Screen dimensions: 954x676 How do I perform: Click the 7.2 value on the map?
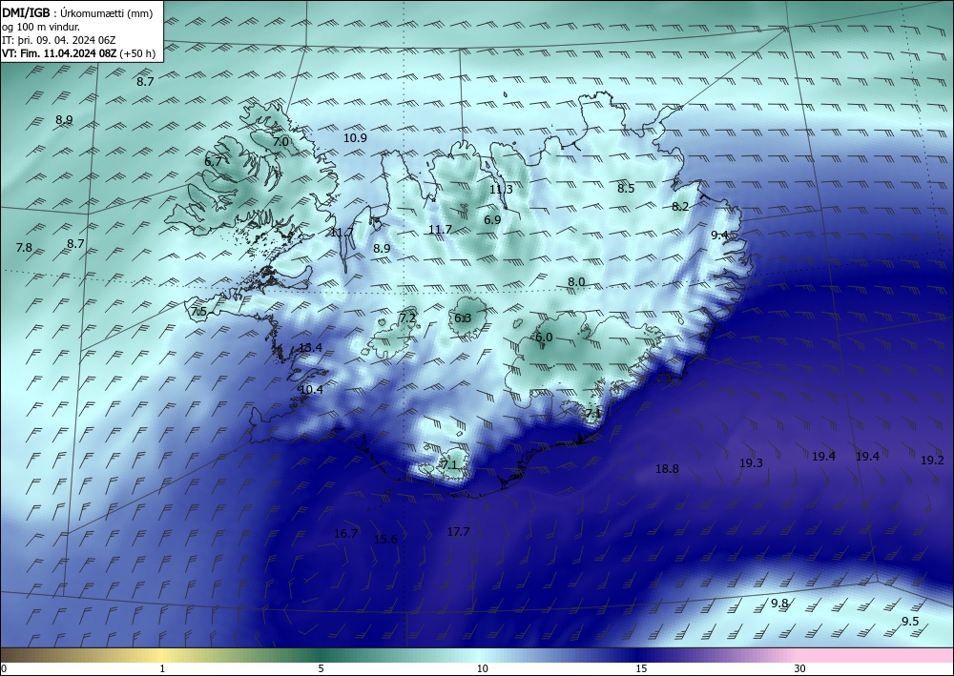click(x=407, y=318)
